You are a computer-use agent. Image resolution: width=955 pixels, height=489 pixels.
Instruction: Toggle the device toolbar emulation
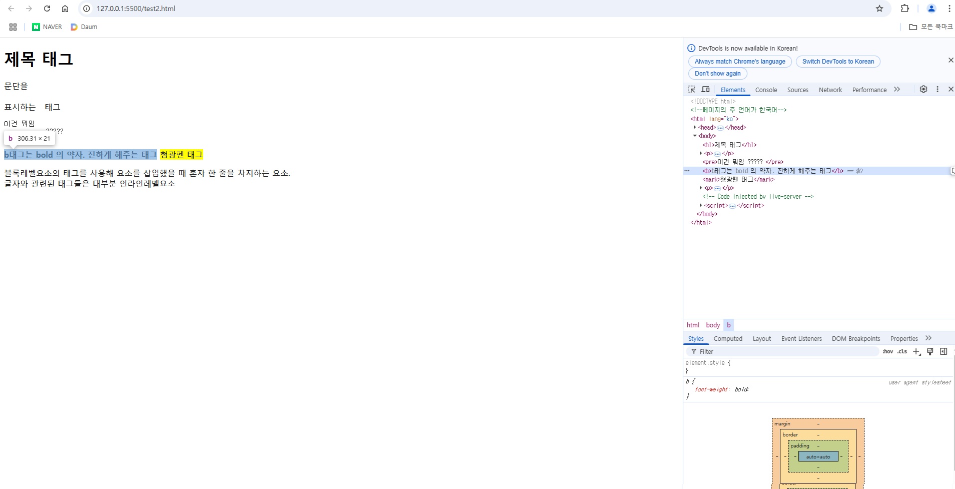pyautogui.click(x=705, y=90)
